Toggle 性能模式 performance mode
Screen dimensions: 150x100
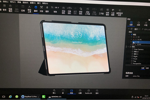10,8
